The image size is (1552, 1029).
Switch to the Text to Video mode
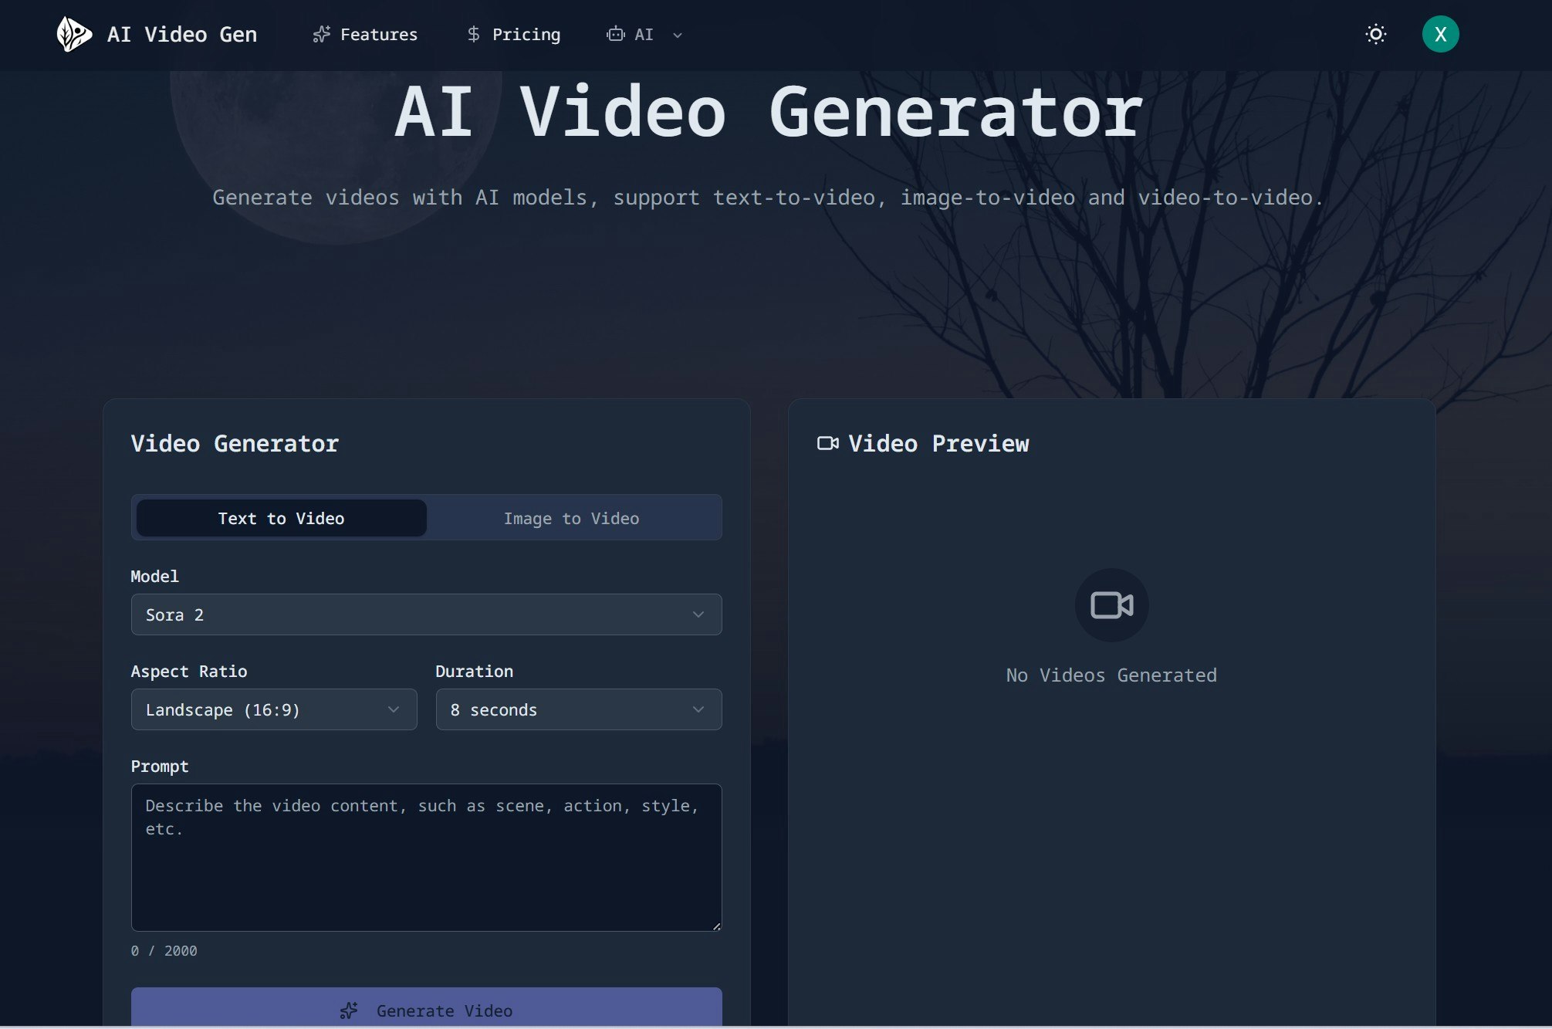pos(281,518)
